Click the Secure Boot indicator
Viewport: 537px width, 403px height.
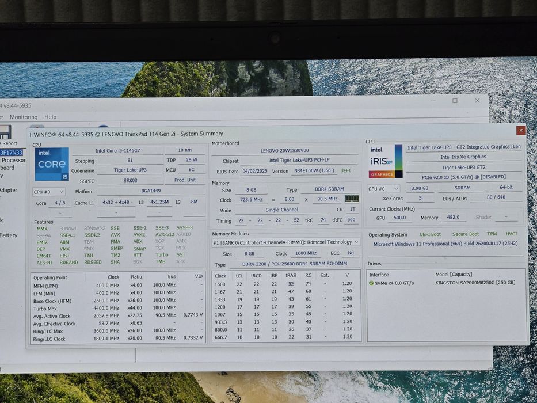pyautogui.click(x=466, y=234)
